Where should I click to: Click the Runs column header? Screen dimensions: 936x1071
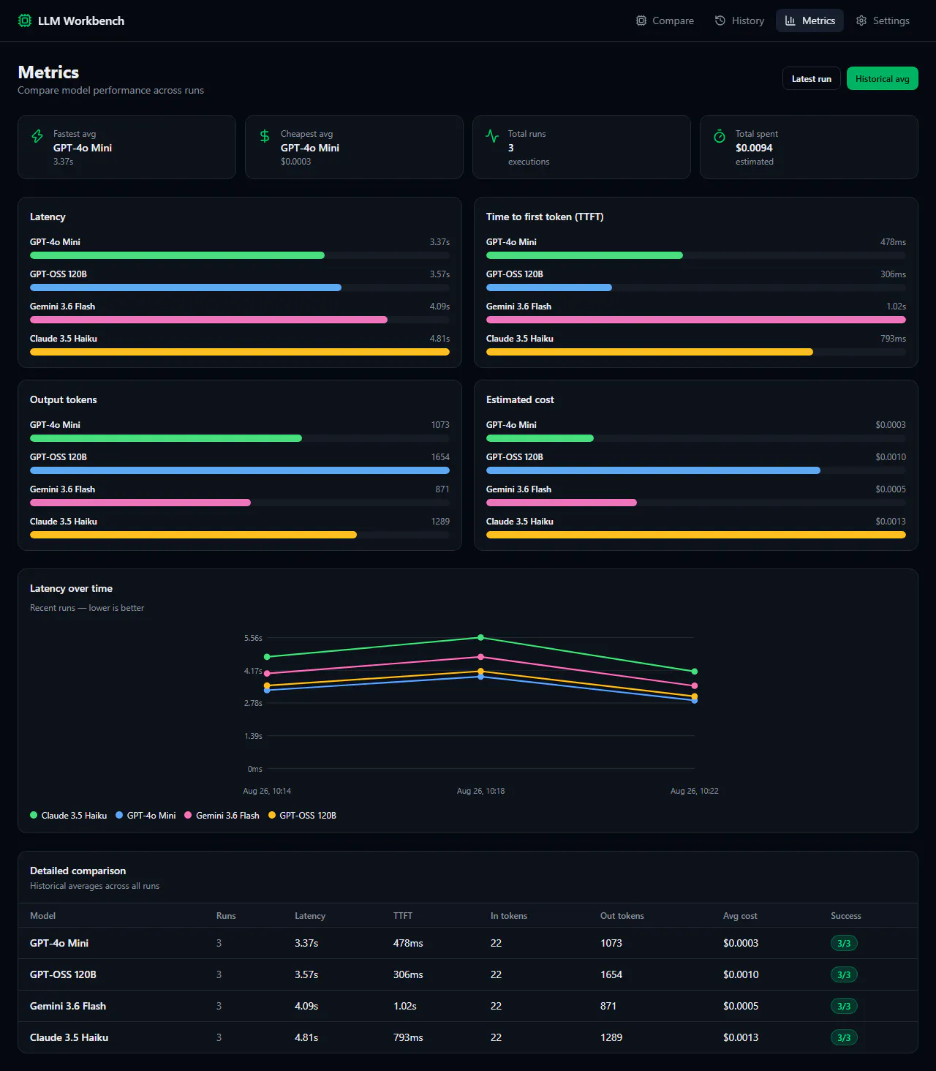226,916
